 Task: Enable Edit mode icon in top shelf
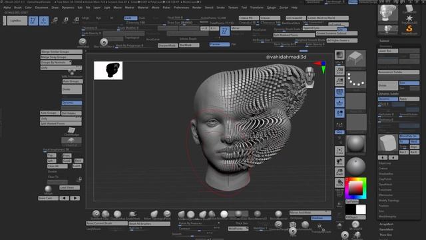tap(33, 21)
